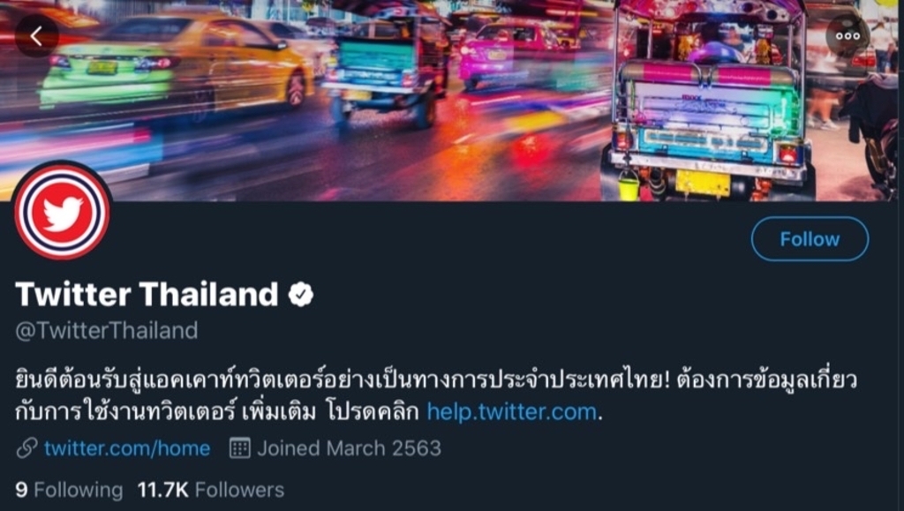Select the Twitter Thailand display name
This screenshot has width=904, height=511.
[x=147, y=294]
